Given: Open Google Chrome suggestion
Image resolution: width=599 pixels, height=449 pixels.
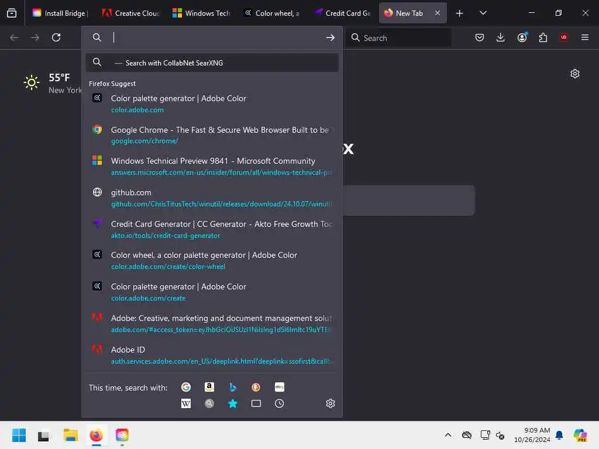Looking at the screenshot, I should (x=212, y=135).
